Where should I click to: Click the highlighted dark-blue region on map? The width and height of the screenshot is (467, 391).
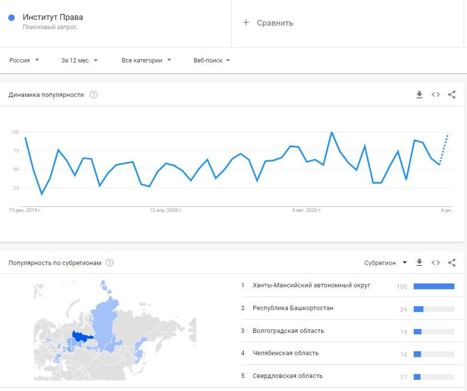click(80, 336)
